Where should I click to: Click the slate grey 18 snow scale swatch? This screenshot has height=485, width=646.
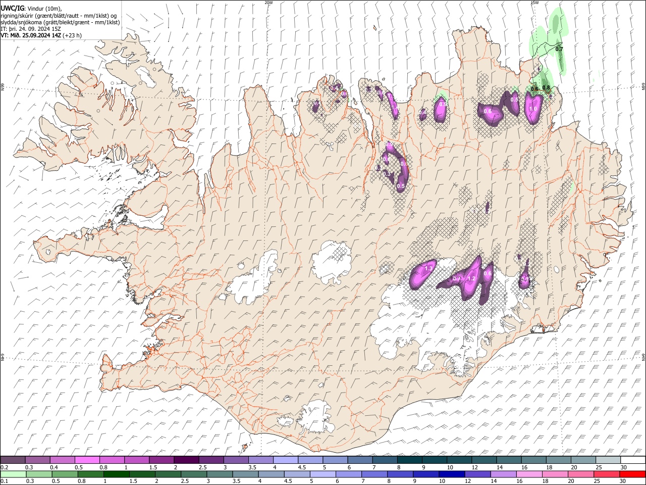click(559, 460)
